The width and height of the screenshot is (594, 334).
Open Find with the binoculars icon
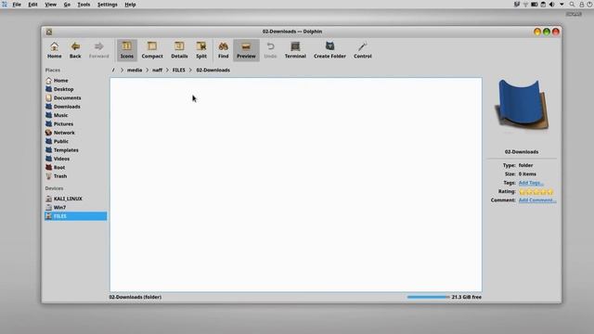(223, 50)
